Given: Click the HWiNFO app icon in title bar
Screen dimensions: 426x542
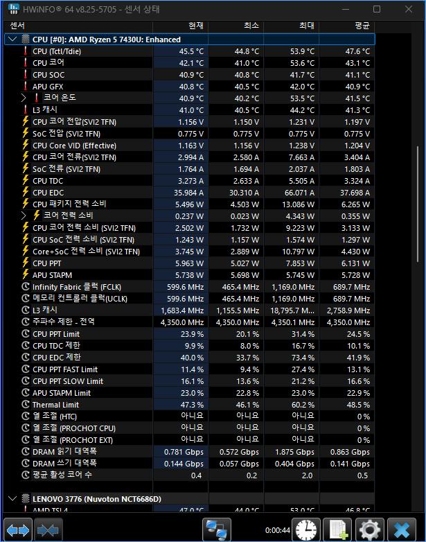Looking at the screenshot, I should [13, 9].
